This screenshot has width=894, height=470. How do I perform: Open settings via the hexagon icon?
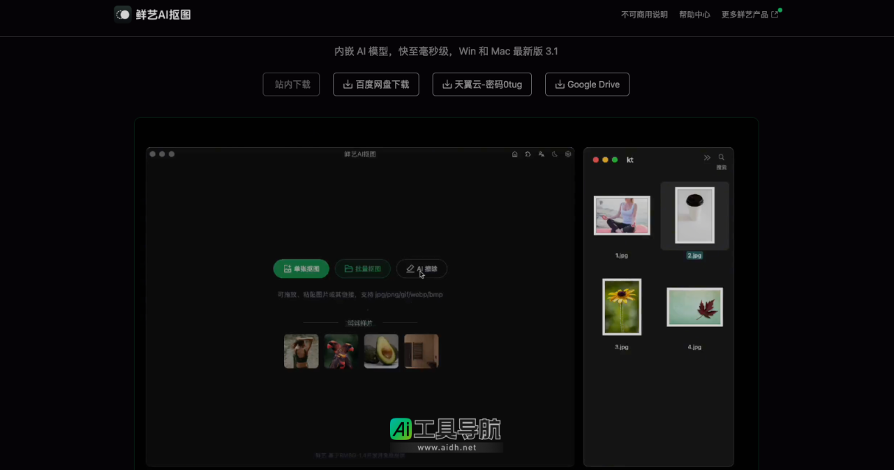567,154
